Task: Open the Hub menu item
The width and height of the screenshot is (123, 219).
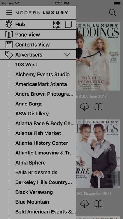Action: point(20,25)
